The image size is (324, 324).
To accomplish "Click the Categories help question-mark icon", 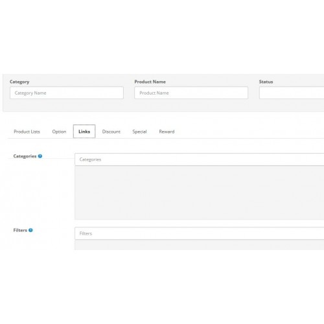I will 40,156.
